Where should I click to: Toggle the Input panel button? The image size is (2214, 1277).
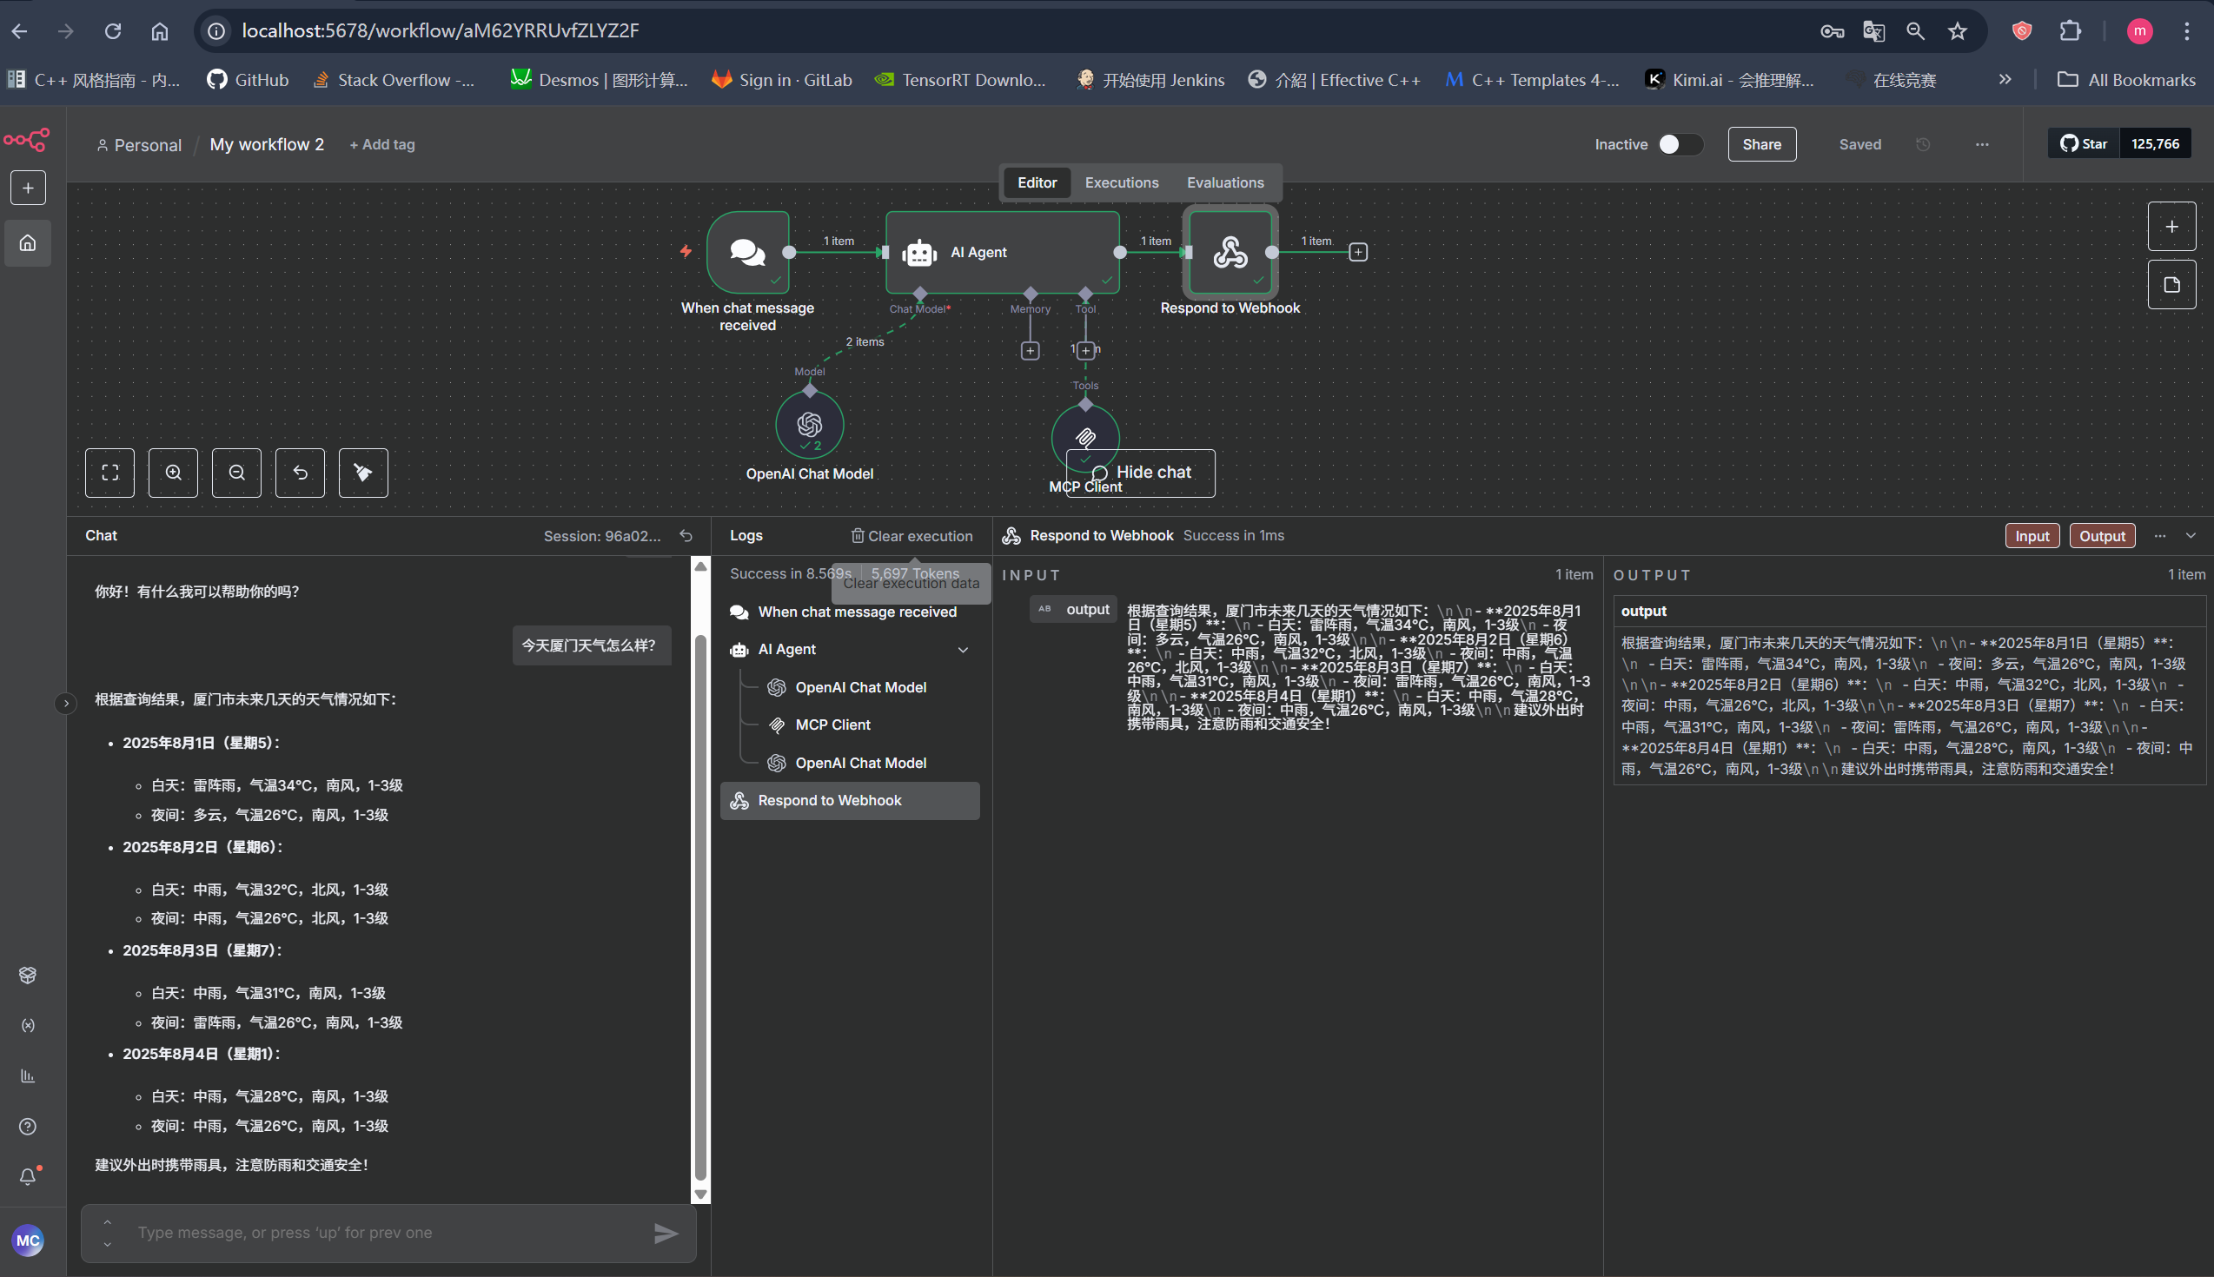2032,536
